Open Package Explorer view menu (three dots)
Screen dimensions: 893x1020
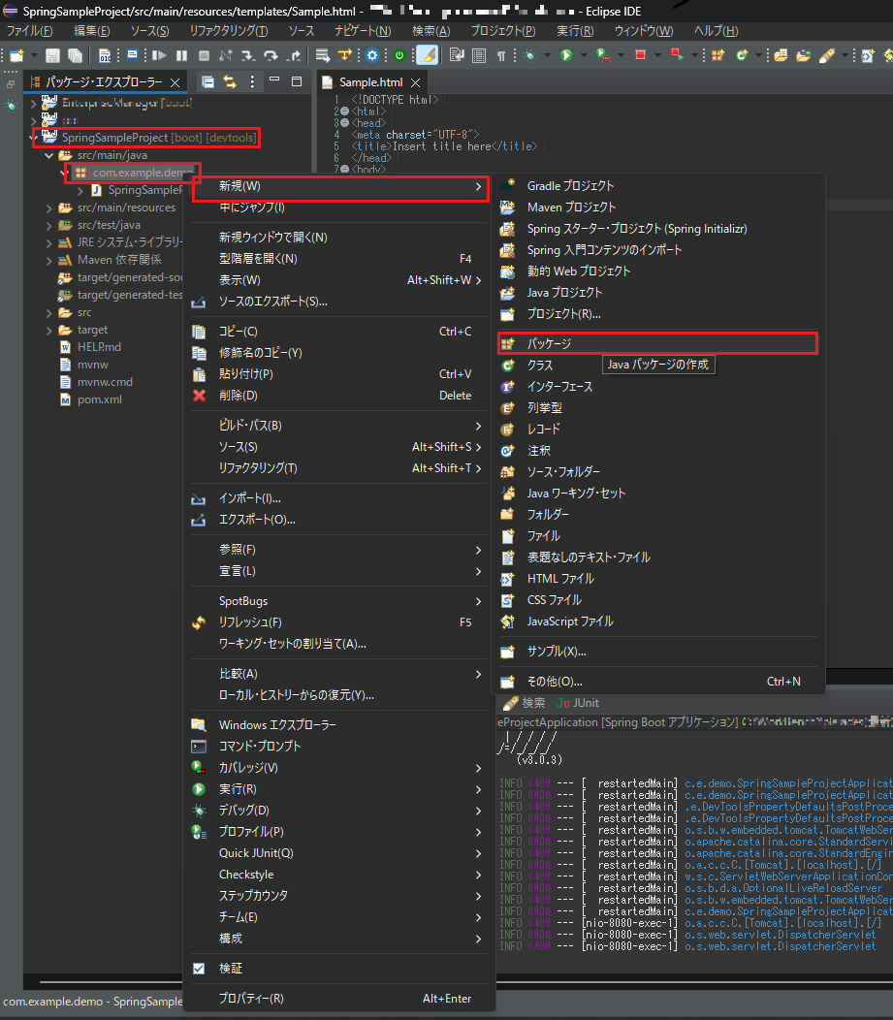click(252, 82)
